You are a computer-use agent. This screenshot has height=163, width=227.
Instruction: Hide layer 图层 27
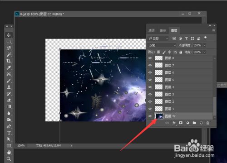click(150, 116)
